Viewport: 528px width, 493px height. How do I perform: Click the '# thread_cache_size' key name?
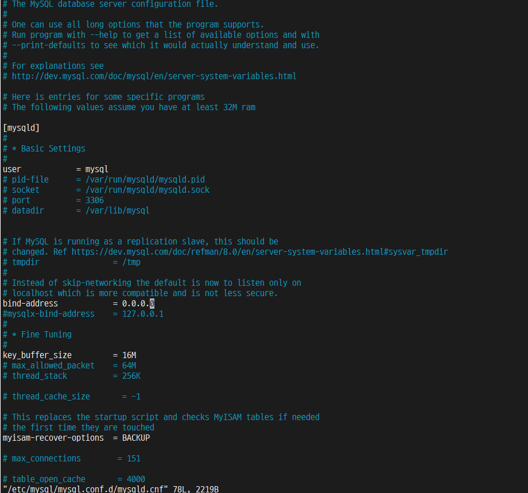[46, 397]
